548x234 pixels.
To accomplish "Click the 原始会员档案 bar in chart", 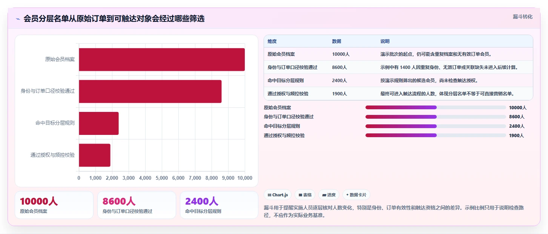I will [x=162, y=60].
